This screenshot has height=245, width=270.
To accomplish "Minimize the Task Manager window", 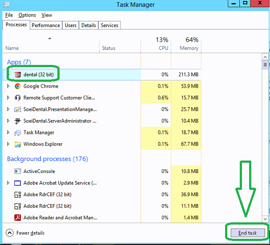I will [234, 4].
